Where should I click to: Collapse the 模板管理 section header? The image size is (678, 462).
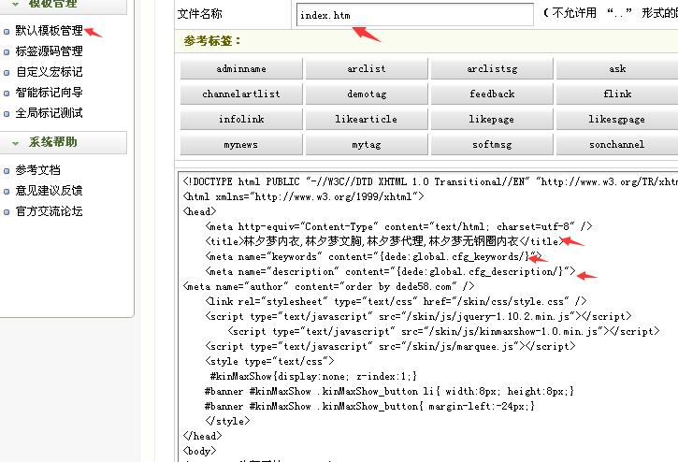pyautogui.click(x=64, y=6)
